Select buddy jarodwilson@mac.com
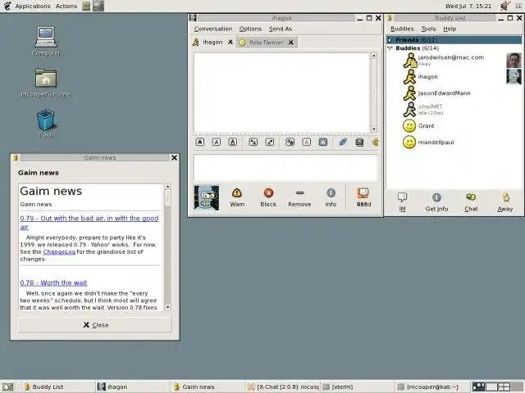Screen dimensions: 525x393 coord(454,60)
